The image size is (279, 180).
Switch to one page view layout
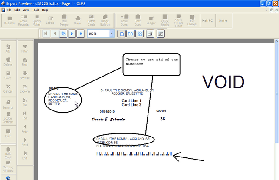click(x=122, y=33)
